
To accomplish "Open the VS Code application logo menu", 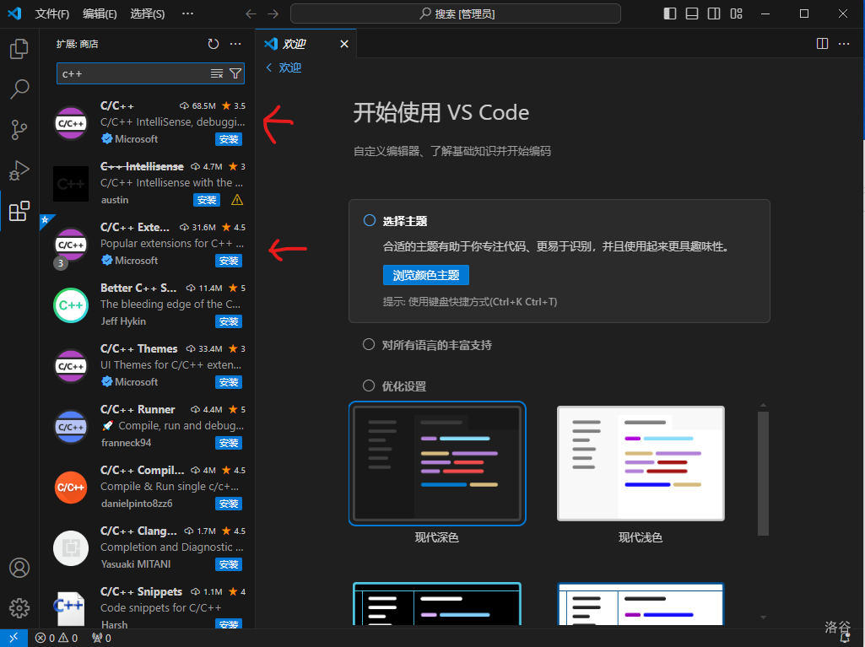I will click(x=14, y=13).
